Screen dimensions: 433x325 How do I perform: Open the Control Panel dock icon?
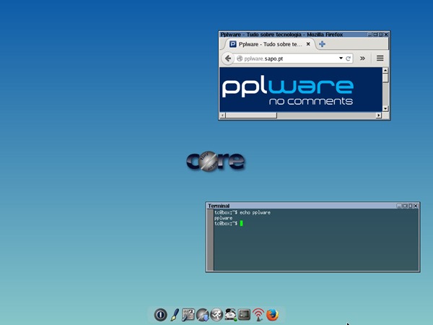pyautogui.click(x=188, y=315)
